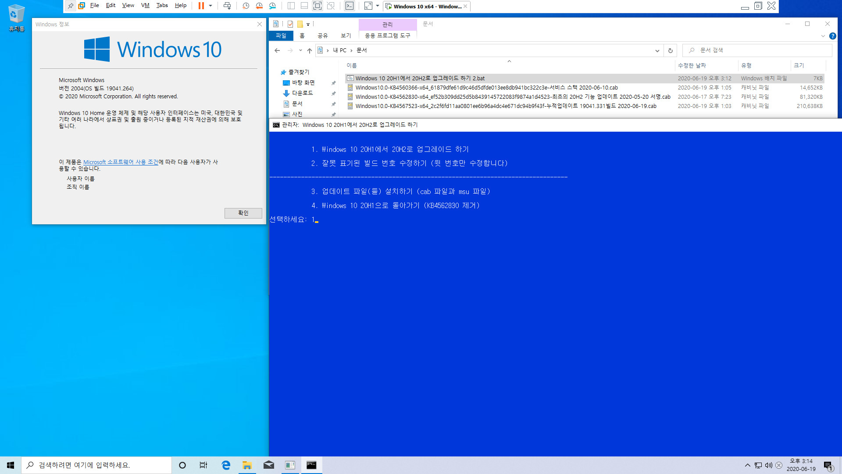This screenshot has height=474, width=842.
Task: Select 바탕 화면 in the navigation pane
Action: [303, 83]
